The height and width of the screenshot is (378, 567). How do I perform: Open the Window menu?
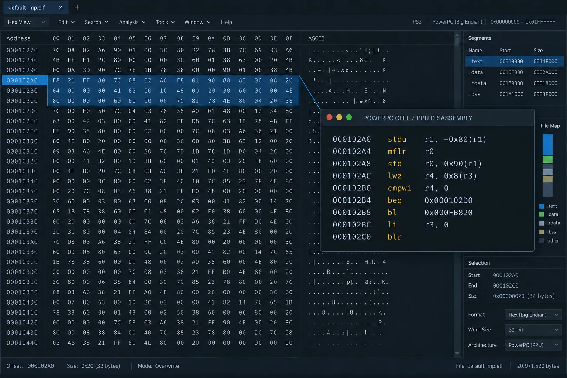197,22
